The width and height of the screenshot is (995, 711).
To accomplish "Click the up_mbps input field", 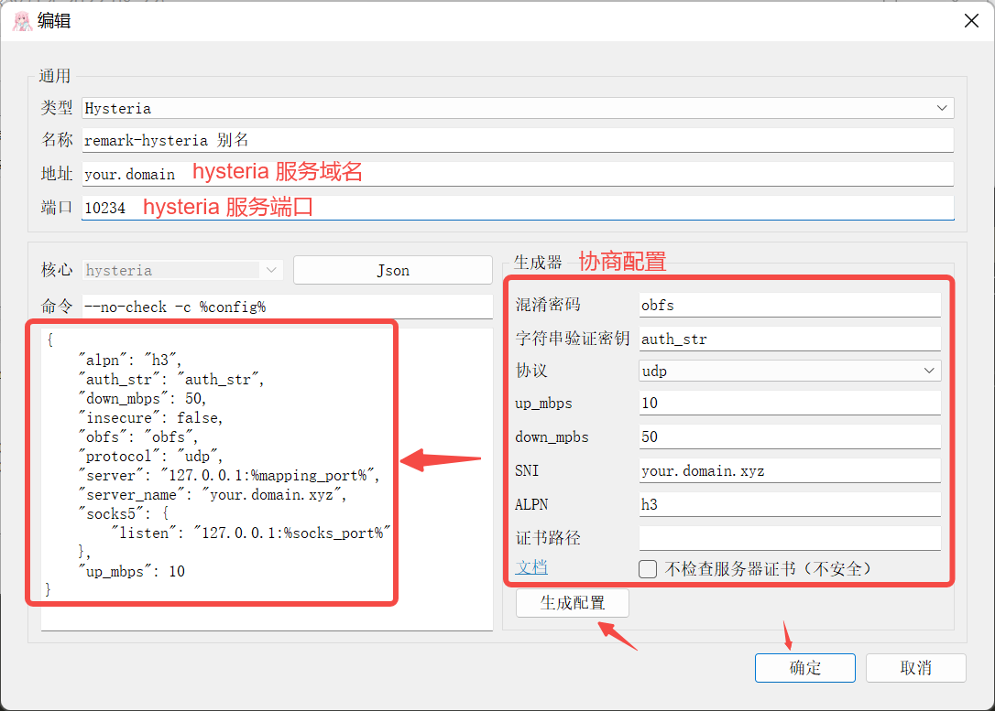I will pyautogui.click(x=789, y=404).
